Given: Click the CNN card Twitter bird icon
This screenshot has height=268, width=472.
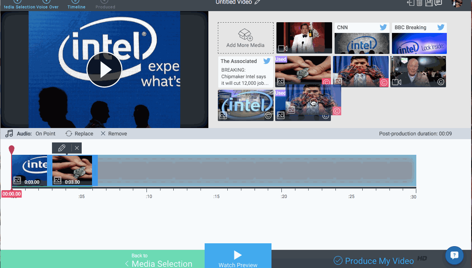Looking at the screenshot, I should click(x=383, y=27).
